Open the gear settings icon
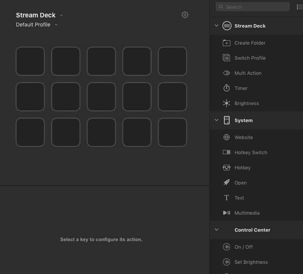The image size is (303, 274). click(x=185, y=15)
